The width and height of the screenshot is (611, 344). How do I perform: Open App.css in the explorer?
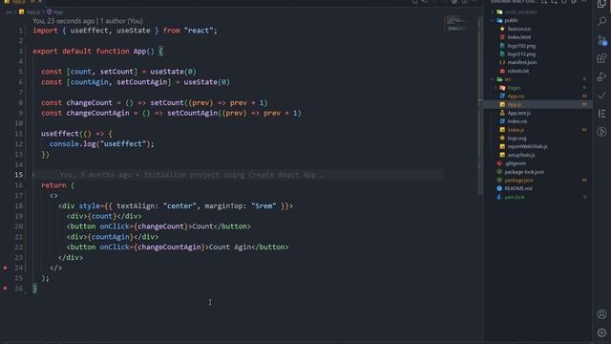point(516,96)
